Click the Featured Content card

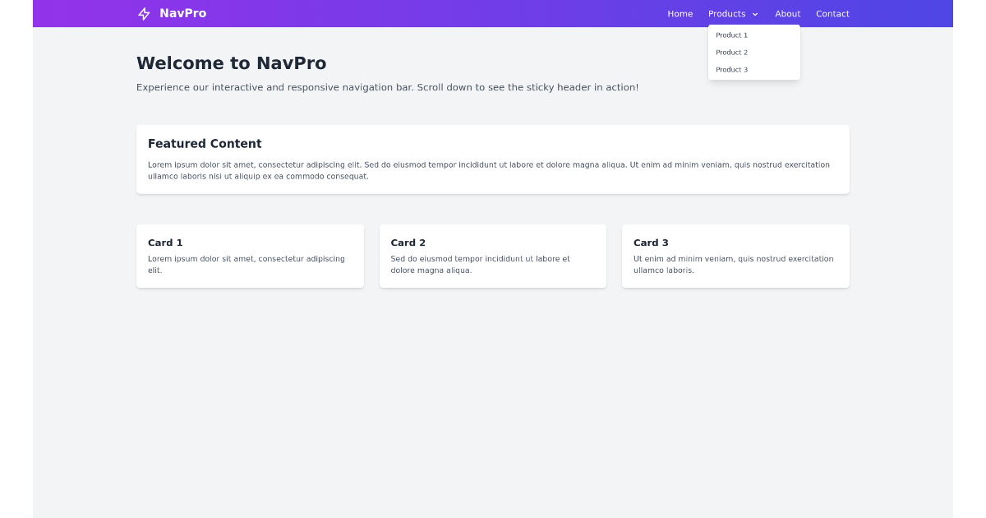pos(493,159)
